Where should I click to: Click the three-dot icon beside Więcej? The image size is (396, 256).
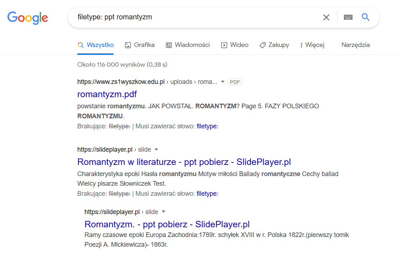(x=301, y=45)
